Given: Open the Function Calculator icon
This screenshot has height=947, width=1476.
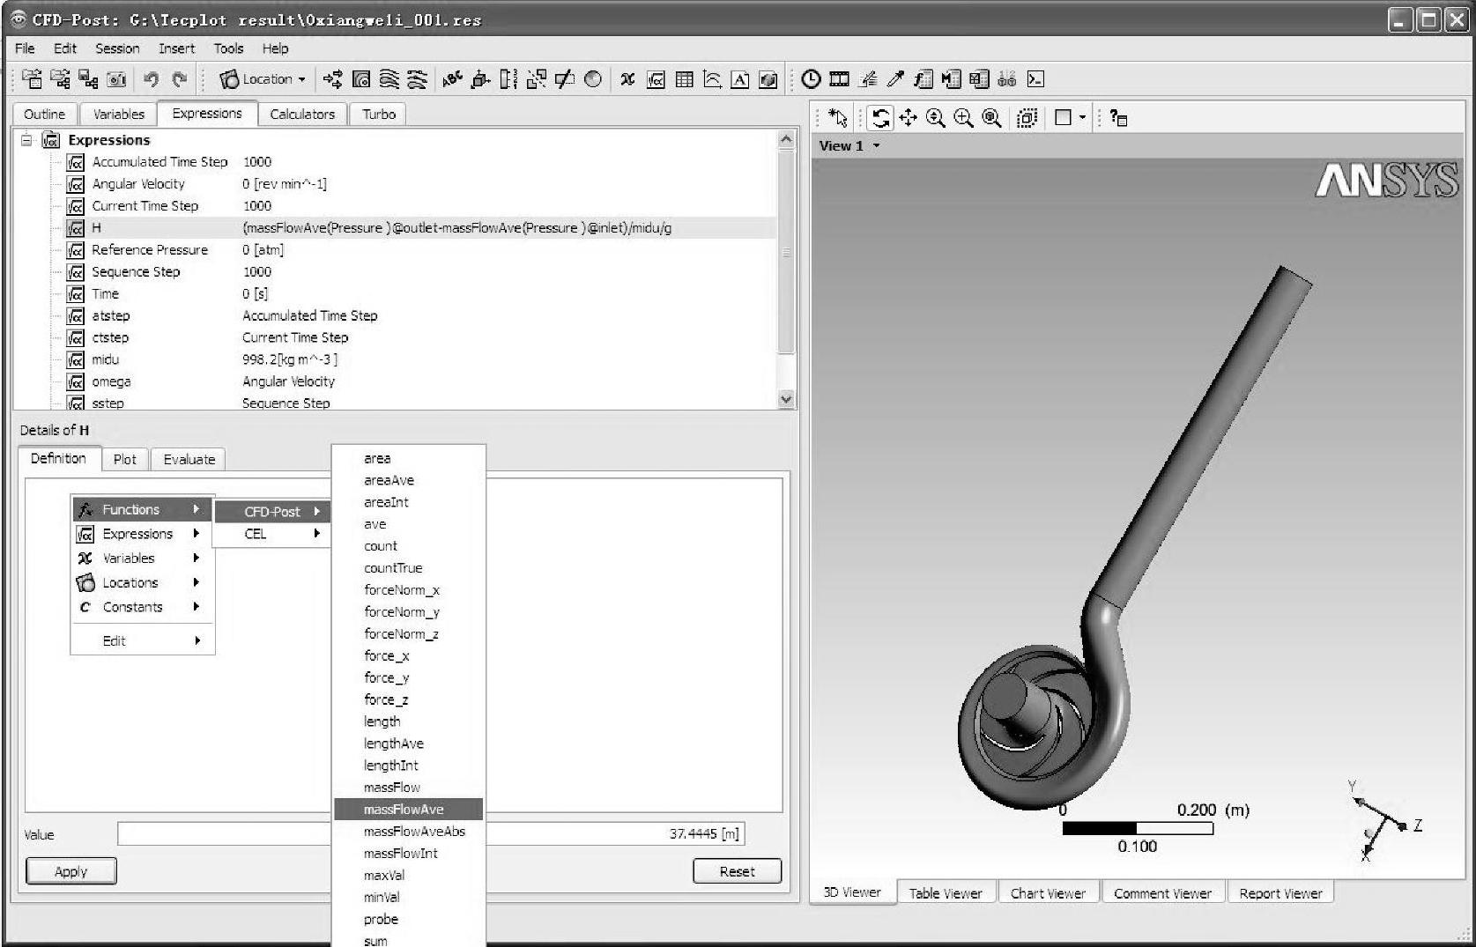Looking at the screenshot, I should pyautogui.click(x=923, y=79).
